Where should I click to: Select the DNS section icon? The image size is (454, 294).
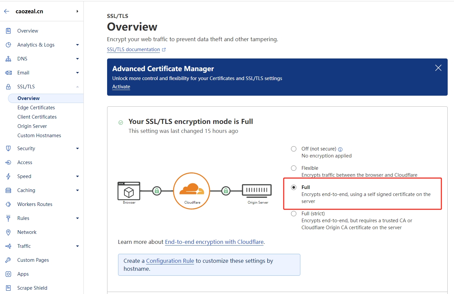9,58
